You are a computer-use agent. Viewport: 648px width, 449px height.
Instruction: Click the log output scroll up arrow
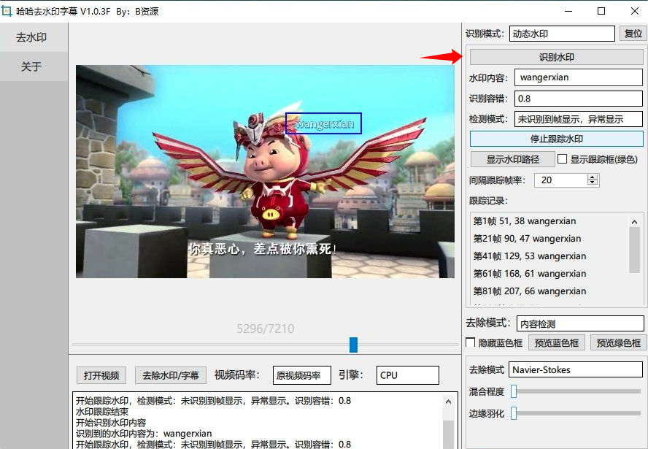[452, 400]
